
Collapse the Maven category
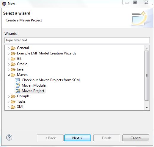9,75
